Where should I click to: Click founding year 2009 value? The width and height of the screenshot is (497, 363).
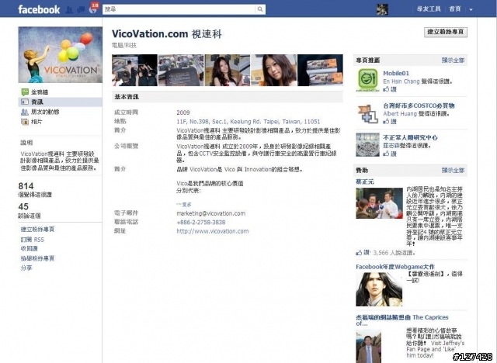[183, 112]
